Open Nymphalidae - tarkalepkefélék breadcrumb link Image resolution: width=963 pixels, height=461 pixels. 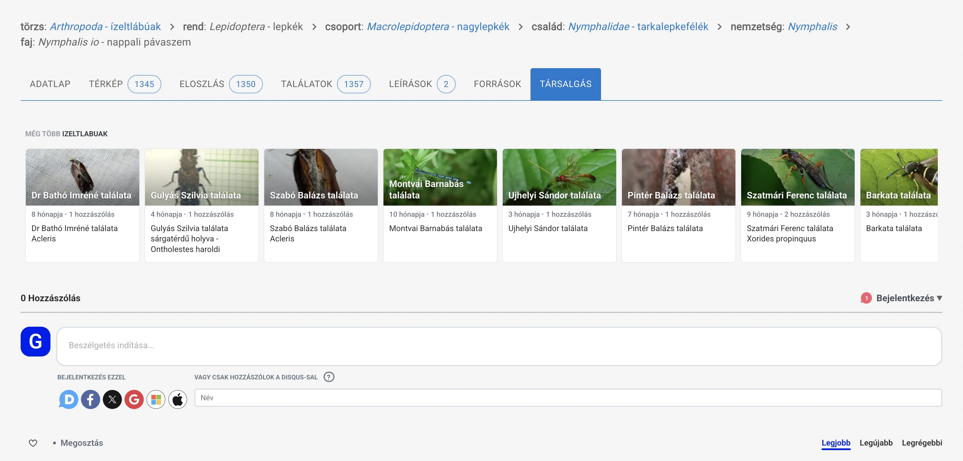pyautogui.click(x=638, y=27)
